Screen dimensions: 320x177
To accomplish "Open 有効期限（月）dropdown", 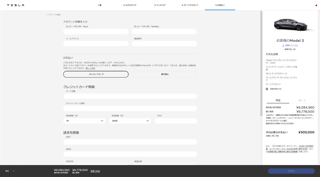I will tap(84, 121).
